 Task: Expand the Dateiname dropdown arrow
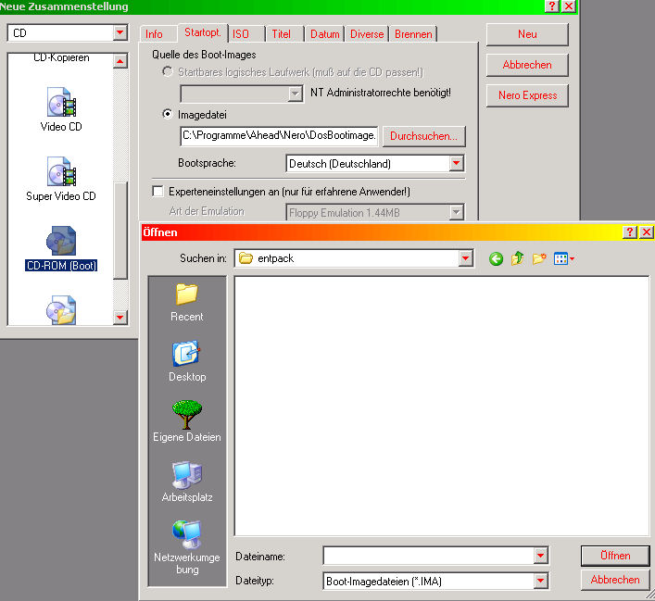click(x=540, y=556)
